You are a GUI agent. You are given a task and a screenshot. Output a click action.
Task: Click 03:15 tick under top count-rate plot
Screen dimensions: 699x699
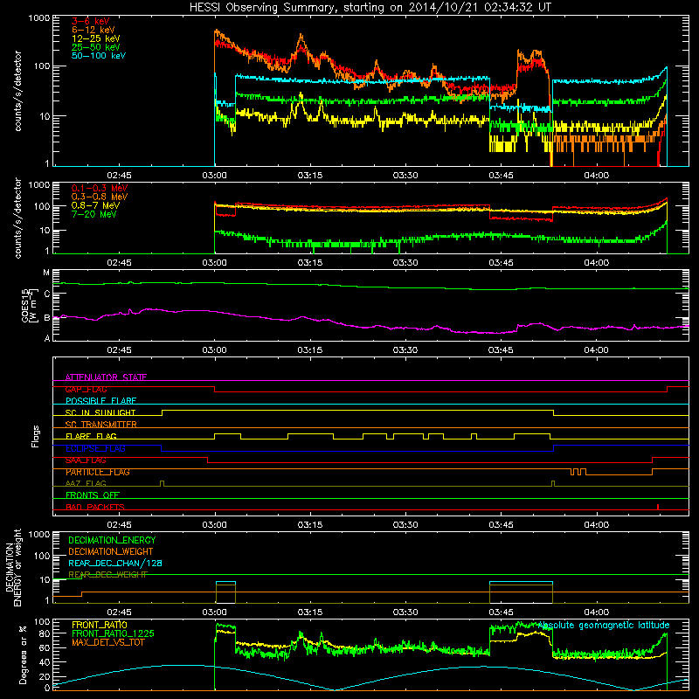(x=310, y=176)
